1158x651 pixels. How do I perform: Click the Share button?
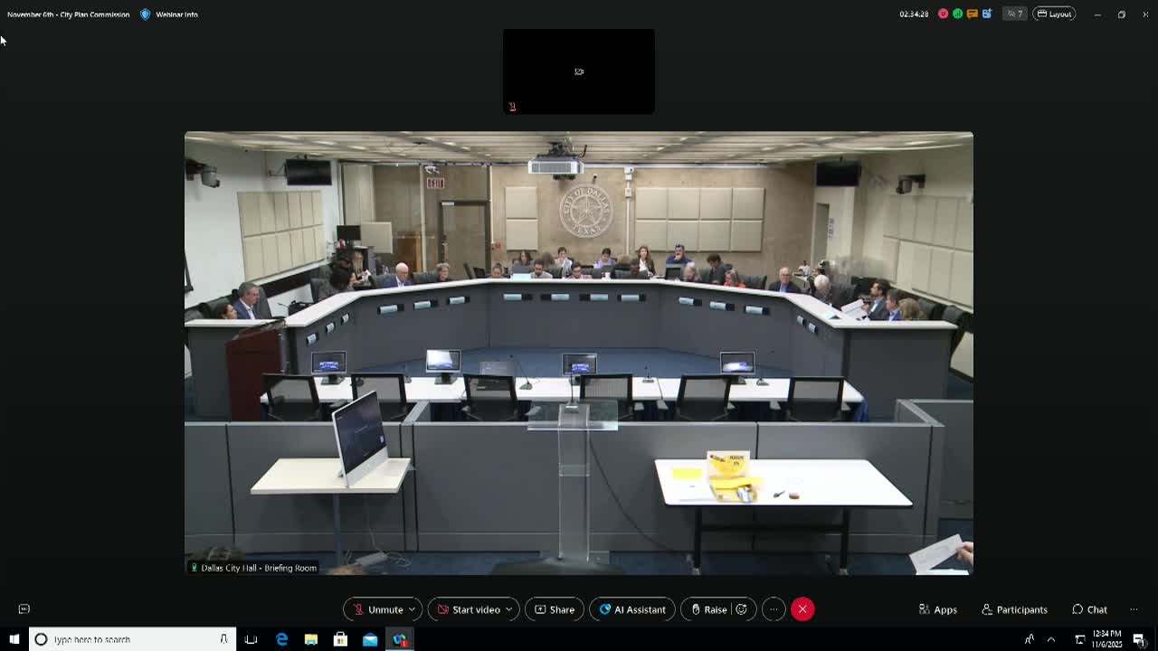click(x=554, y=609)
